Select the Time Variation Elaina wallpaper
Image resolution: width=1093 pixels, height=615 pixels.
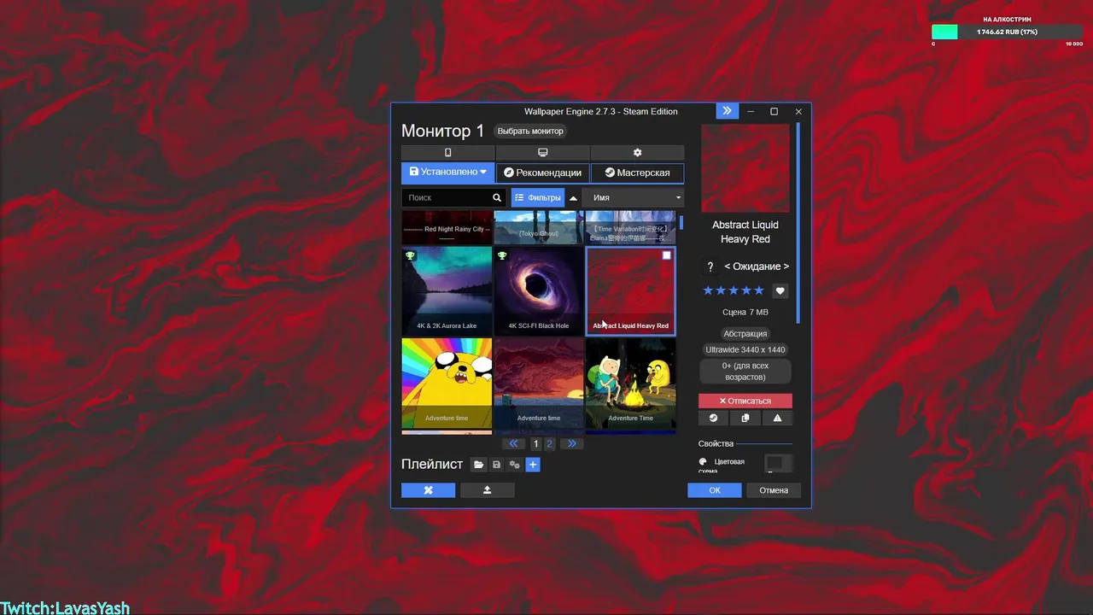pyautogui.click(x=630, y=227)
